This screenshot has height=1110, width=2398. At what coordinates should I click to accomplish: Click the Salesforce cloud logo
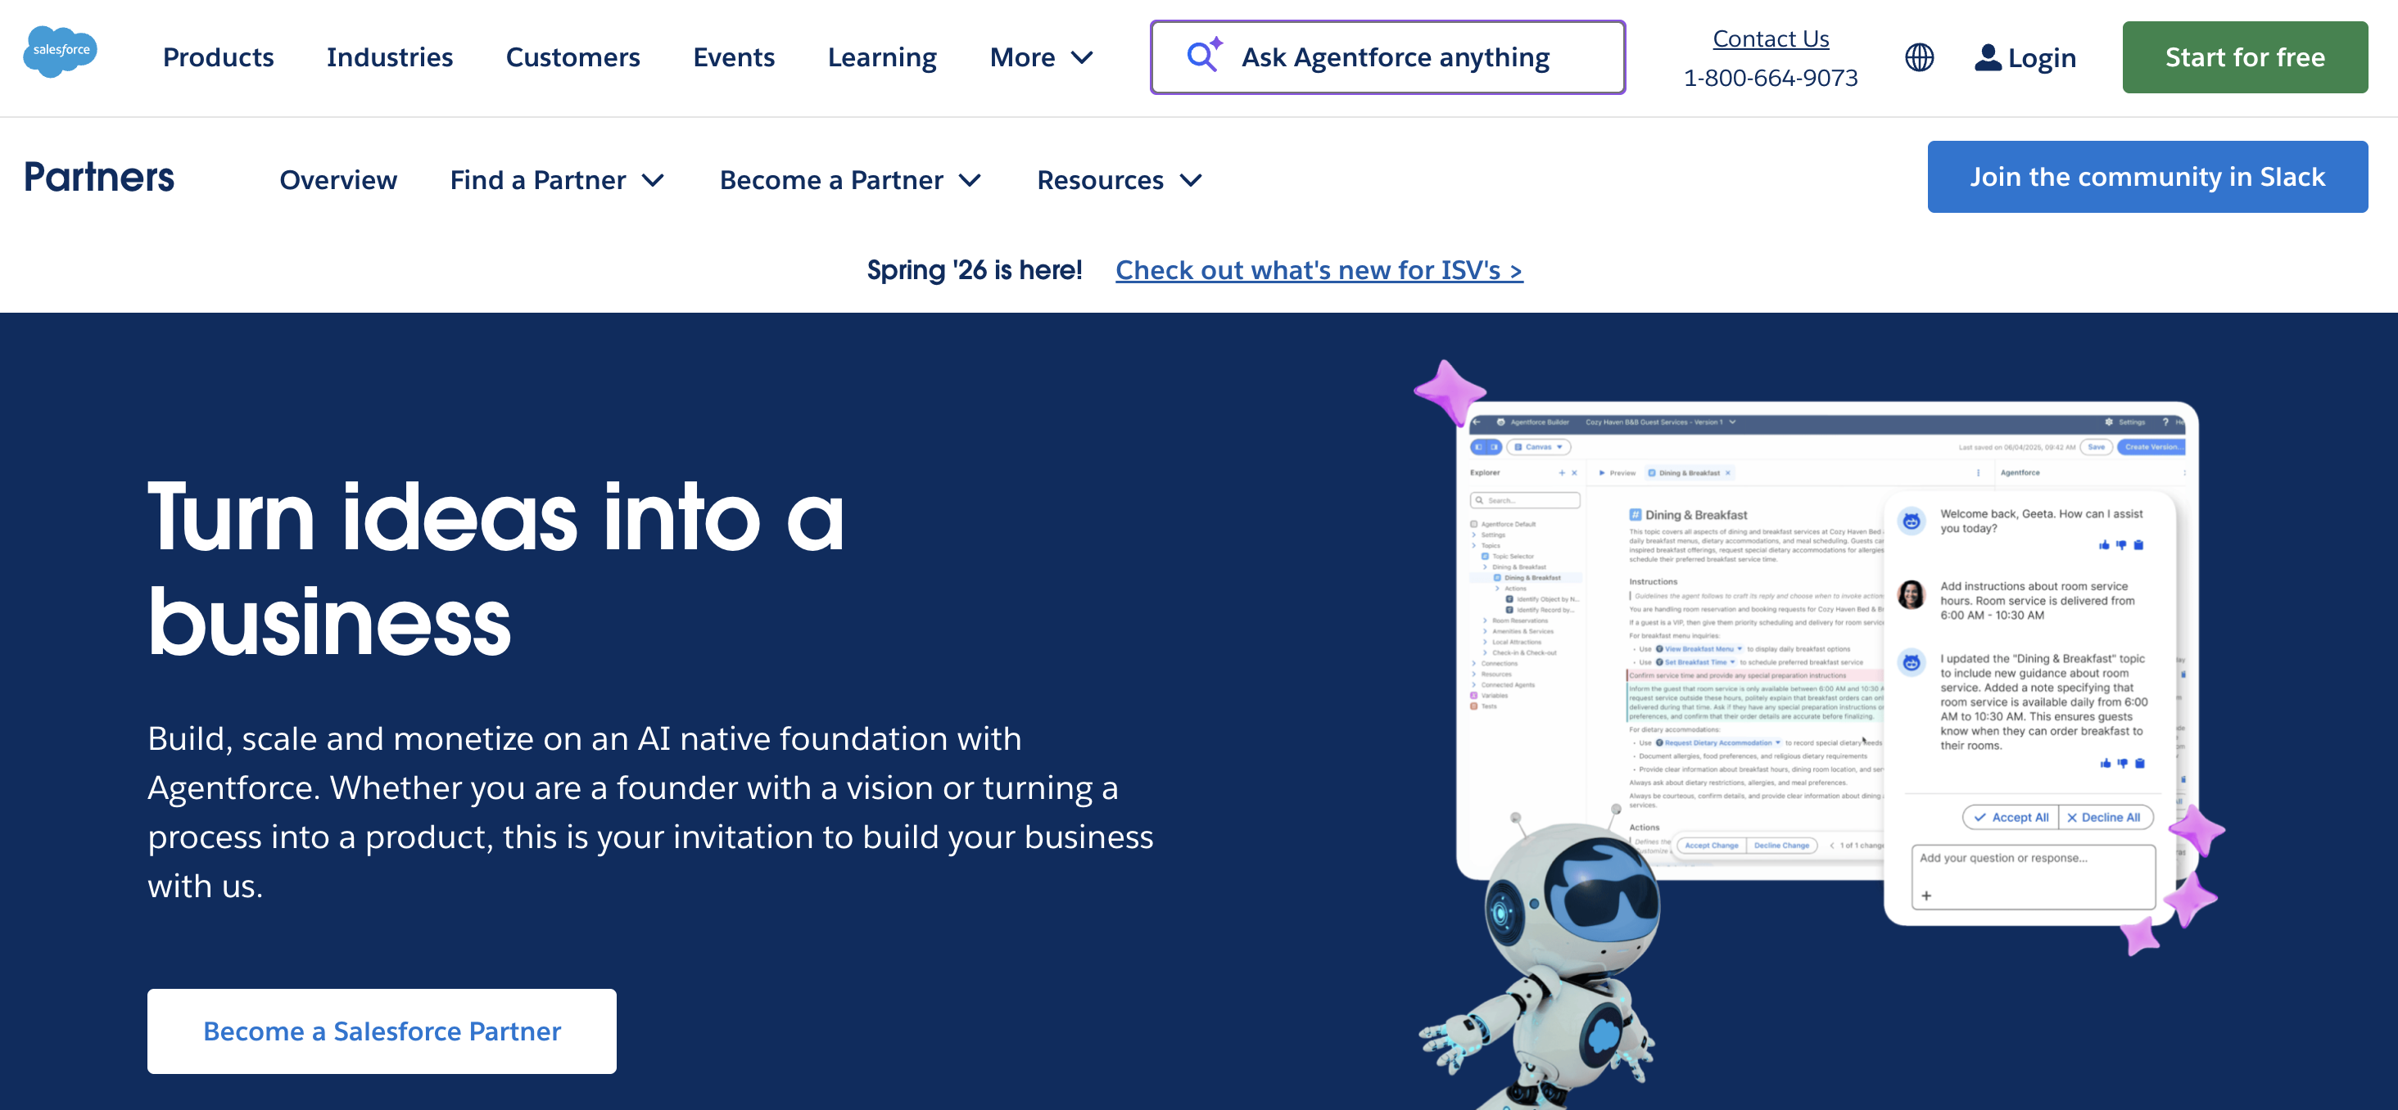[60, 52]
